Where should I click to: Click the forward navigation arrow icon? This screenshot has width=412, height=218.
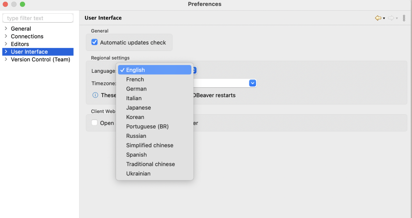391,18
